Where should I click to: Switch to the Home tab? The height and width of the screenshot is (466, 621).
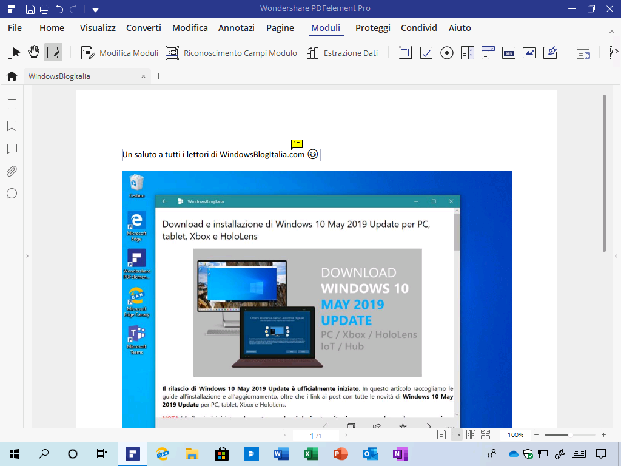[x=52, y=28]
